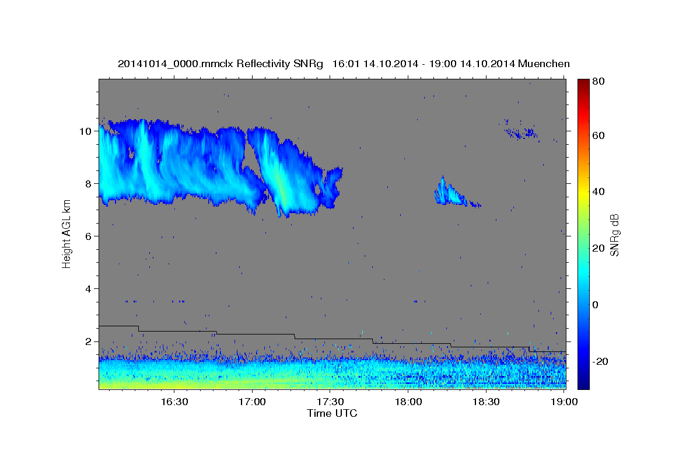The height and width of the screenshot is (467, 700).
Task: Click the height tick label 6
Action: (x=89, y=236)
